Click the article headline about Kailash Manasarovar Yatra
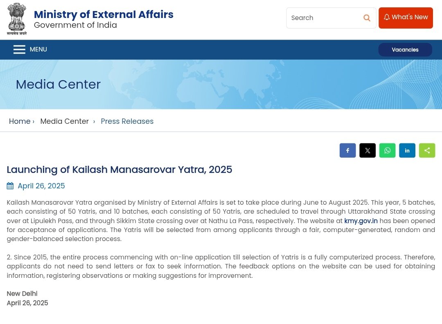The image size is (442, 324). pyautogui.click(x=120, y=170)
